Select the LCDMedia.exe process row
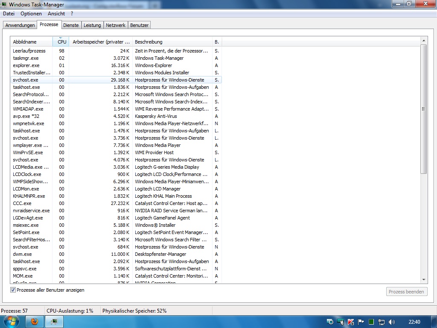The width and height of the screenshot is (437, 328). [x=116, y=167]
